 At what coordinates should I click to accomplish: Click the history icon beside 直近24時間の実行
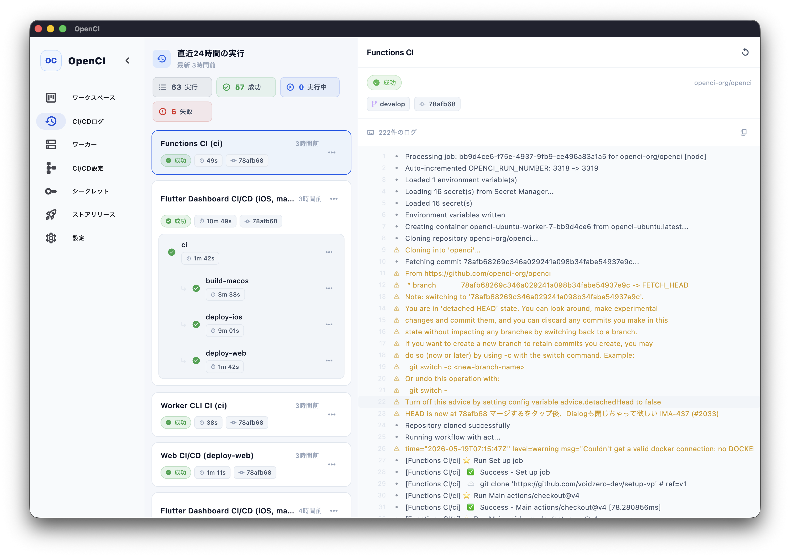point(162,59)
